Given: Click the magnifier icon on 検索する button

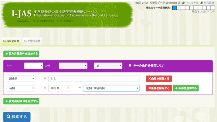Looking at the screenshot, I should pos(9,117).
